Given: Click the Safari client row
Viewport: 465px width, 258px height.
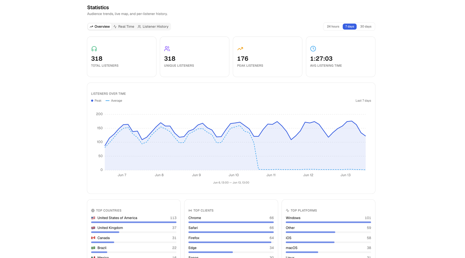Looking at the screenshot, I should click(231, 230).
